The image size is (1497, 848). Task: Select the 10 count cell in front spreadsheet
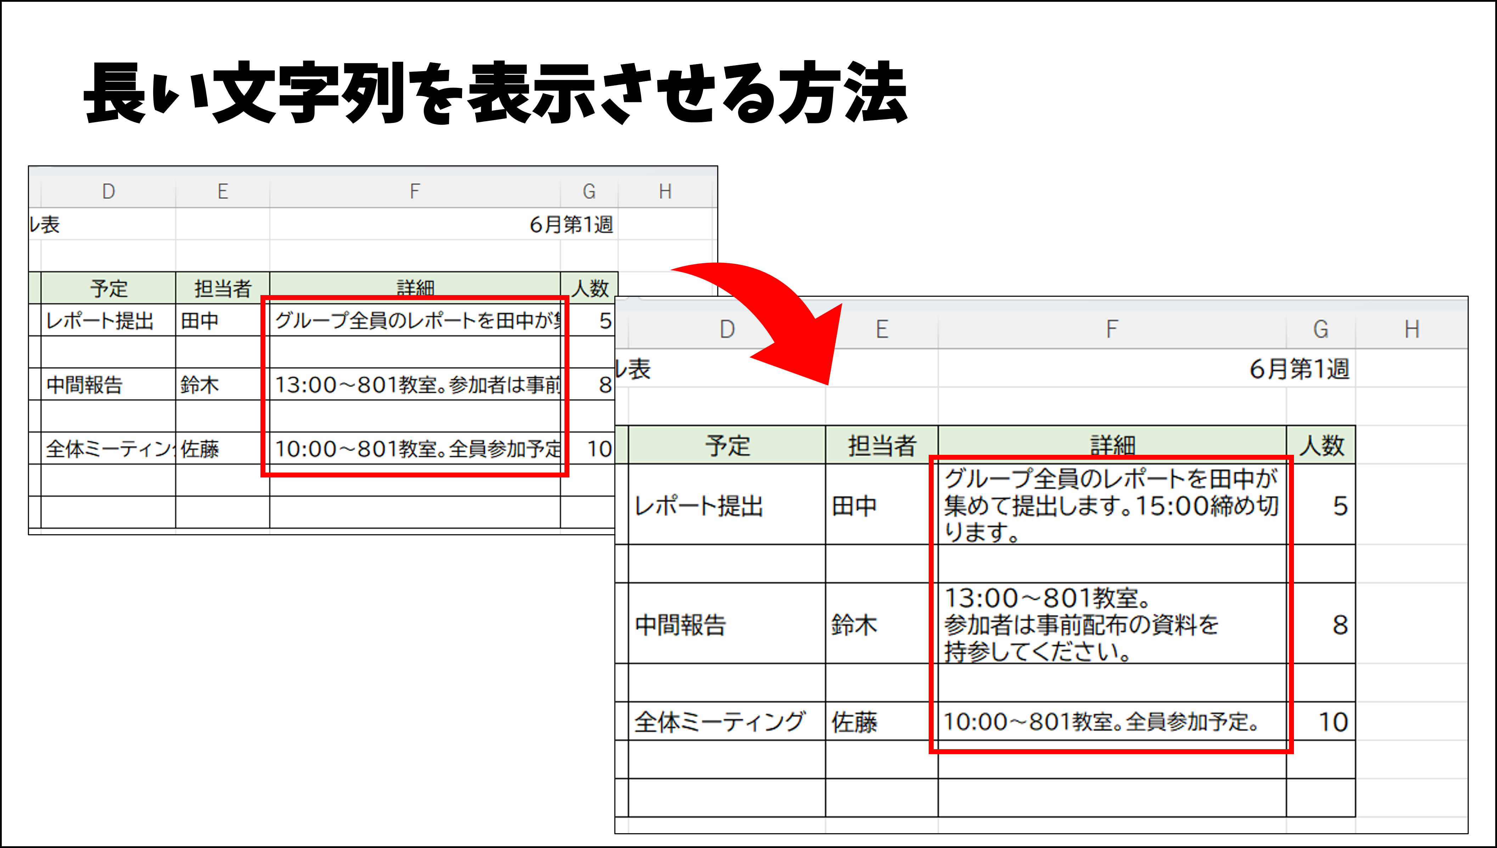[x=1321, y=721]
